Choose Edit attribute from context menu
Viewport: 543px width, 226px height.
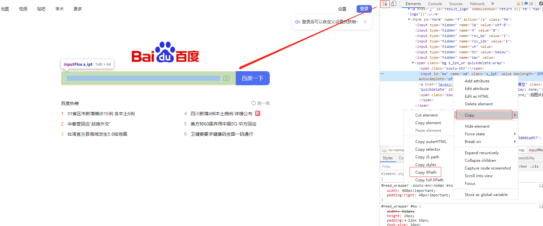coord(477,89)
